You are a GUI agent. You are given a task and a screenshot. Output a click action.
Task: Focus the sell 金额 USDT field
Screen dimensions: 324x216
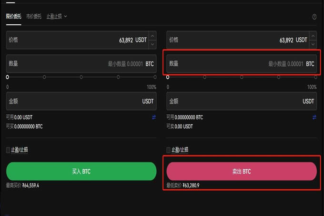click(242, 101)
